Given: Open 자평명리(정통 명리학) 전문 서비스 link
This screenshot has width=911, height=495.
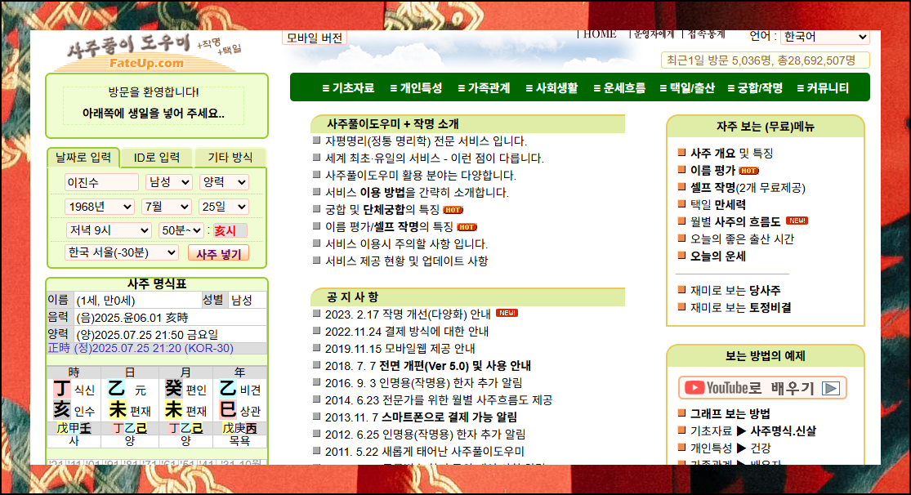Looking at the screenshot, I should tap(426, 141).
